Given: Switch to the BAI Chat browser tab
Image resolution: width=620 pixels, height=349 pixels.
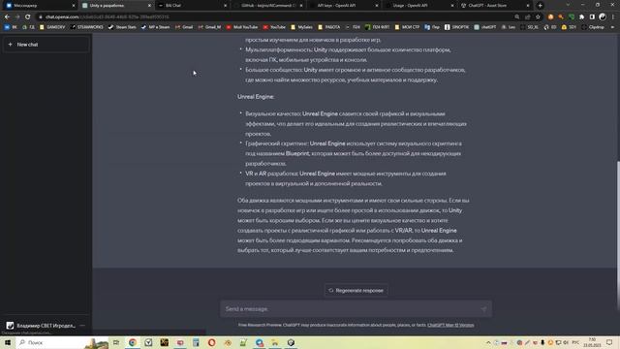Looking at the screenshot, I should click(192, 6).
